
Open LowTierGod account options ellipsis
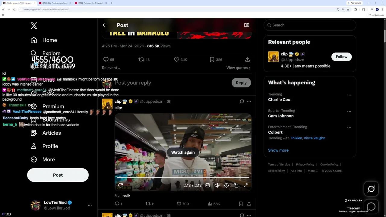coord(90,205)
